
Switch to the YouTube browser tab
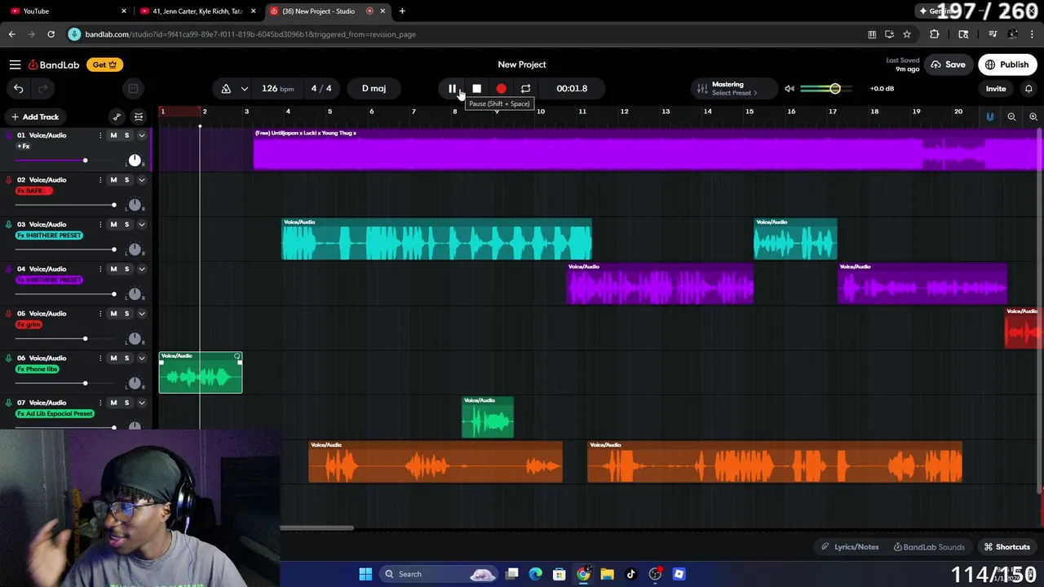tap(65, 11)
